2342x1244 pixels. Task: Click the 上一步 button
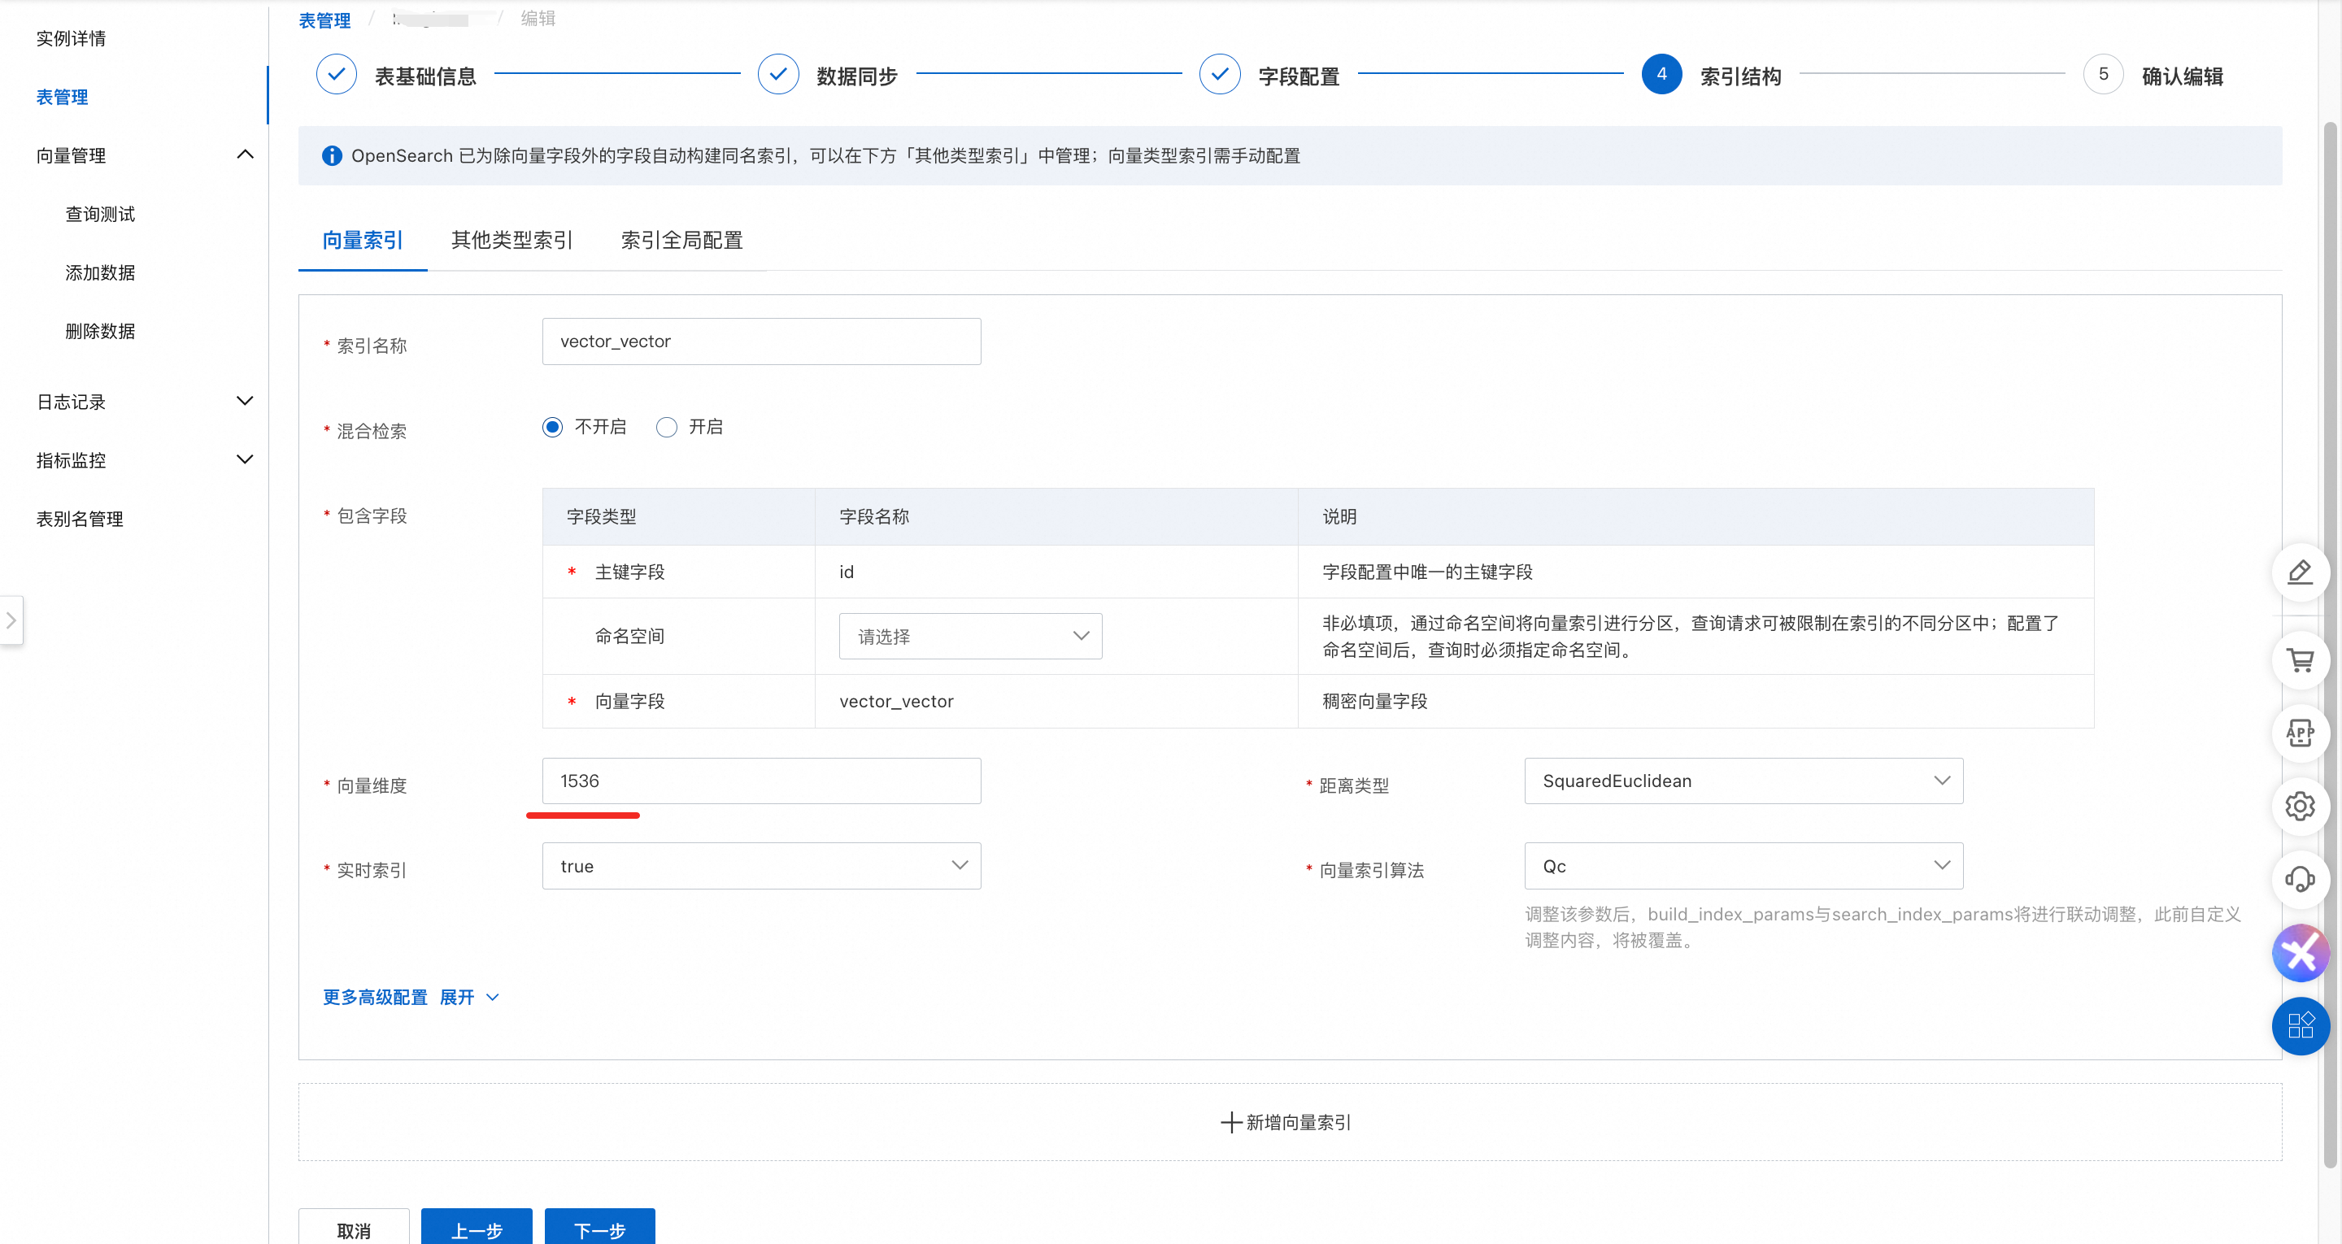click(477, 1228)
